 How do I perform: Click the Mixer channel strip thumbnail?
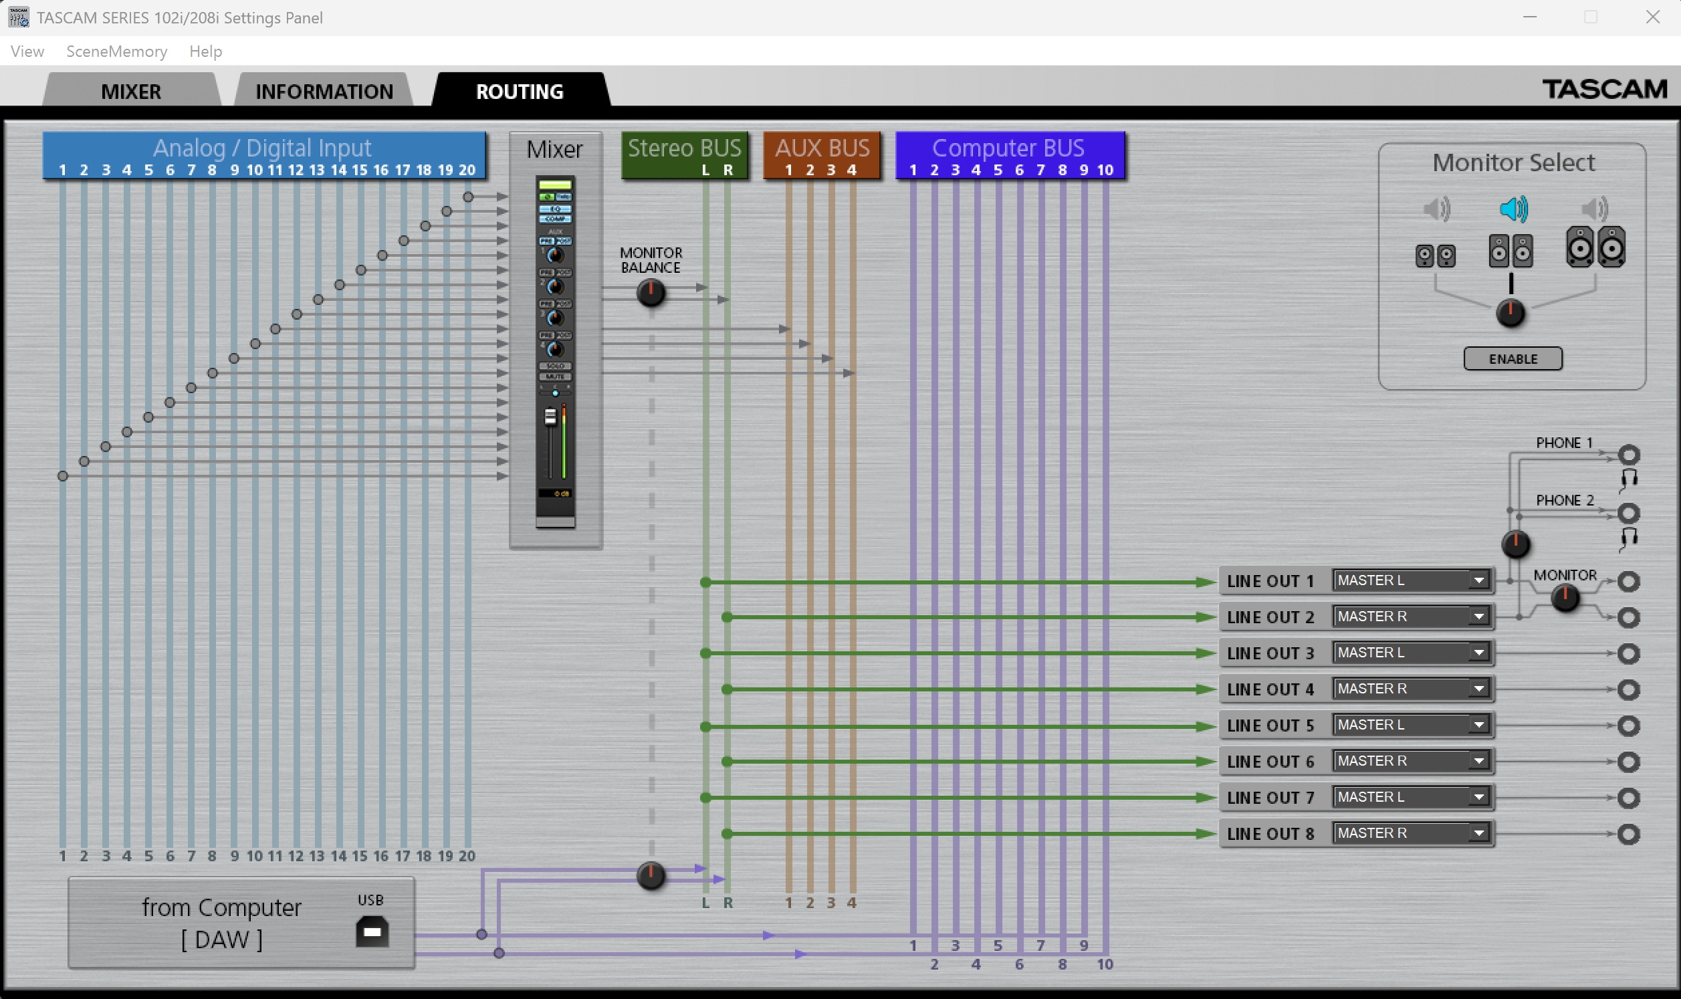pos(554,352)
